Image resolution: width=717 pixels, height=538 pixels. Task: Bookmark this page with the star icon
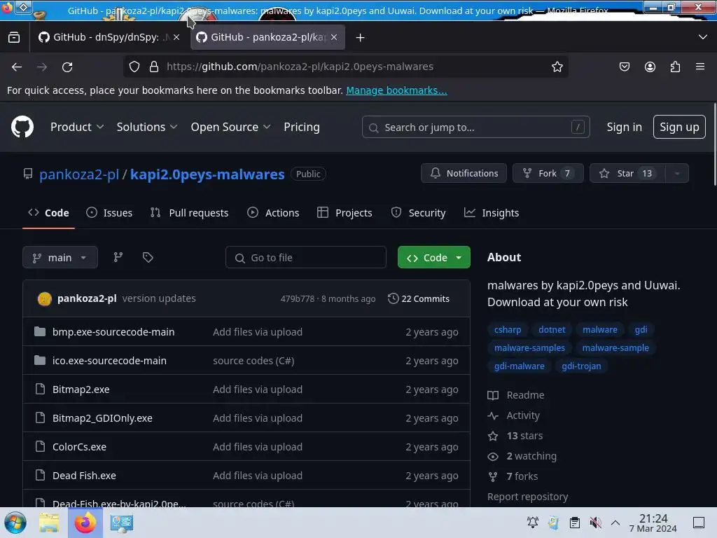557,67
